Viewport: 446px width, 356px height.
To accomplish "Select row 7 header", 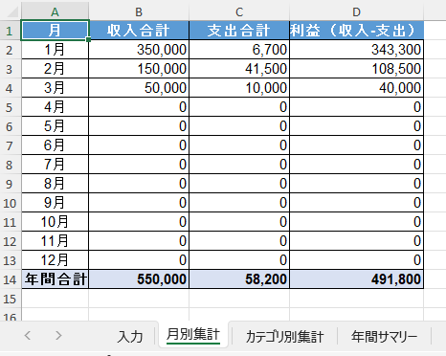I will (11, 145).
